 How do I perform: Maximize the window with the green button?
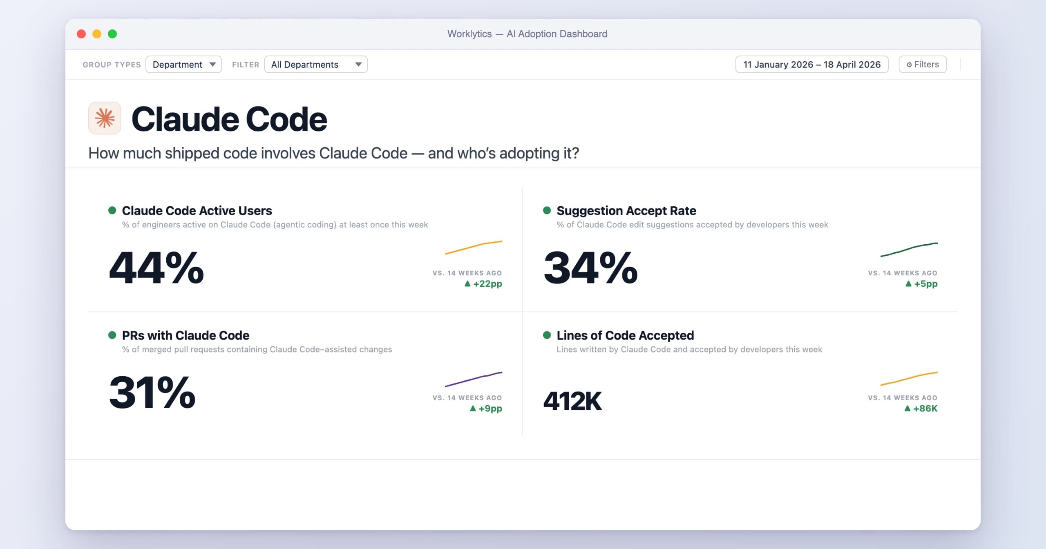click(x=112, y=34)
